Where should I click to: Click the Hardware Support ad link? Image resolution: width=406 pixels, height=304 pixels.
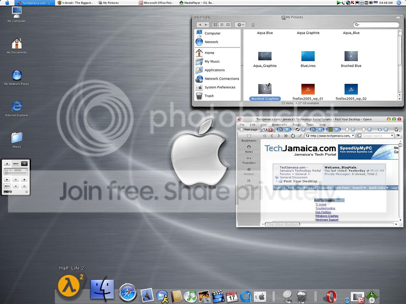click(327, 220)
